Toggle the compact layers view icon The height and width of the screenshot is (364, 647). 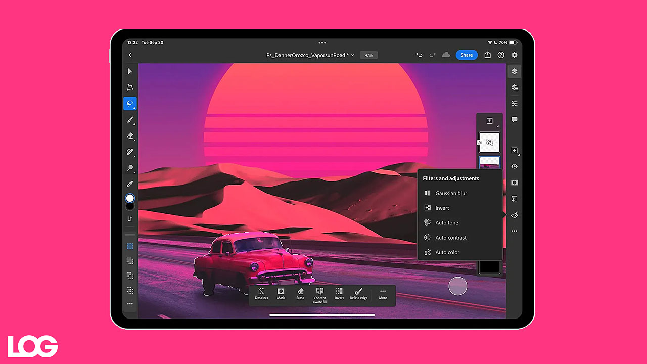pyautogui.click(x=514, y=71)
